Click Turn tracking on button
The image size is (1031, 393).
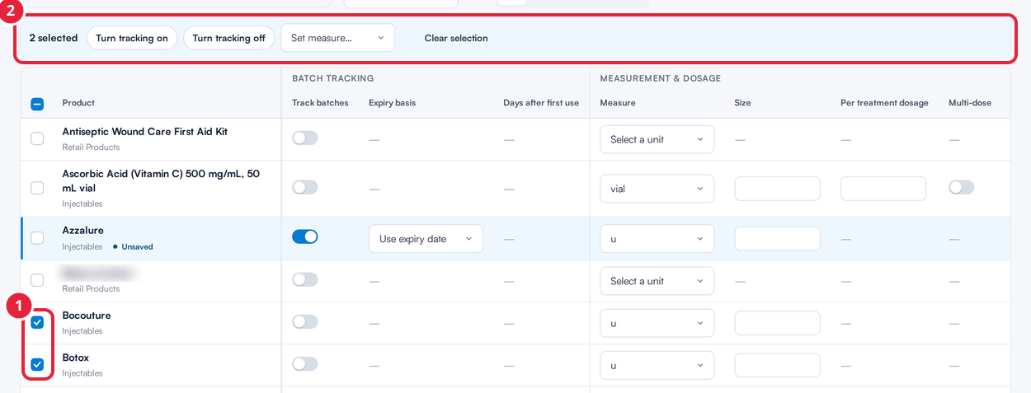click(132, 38)
